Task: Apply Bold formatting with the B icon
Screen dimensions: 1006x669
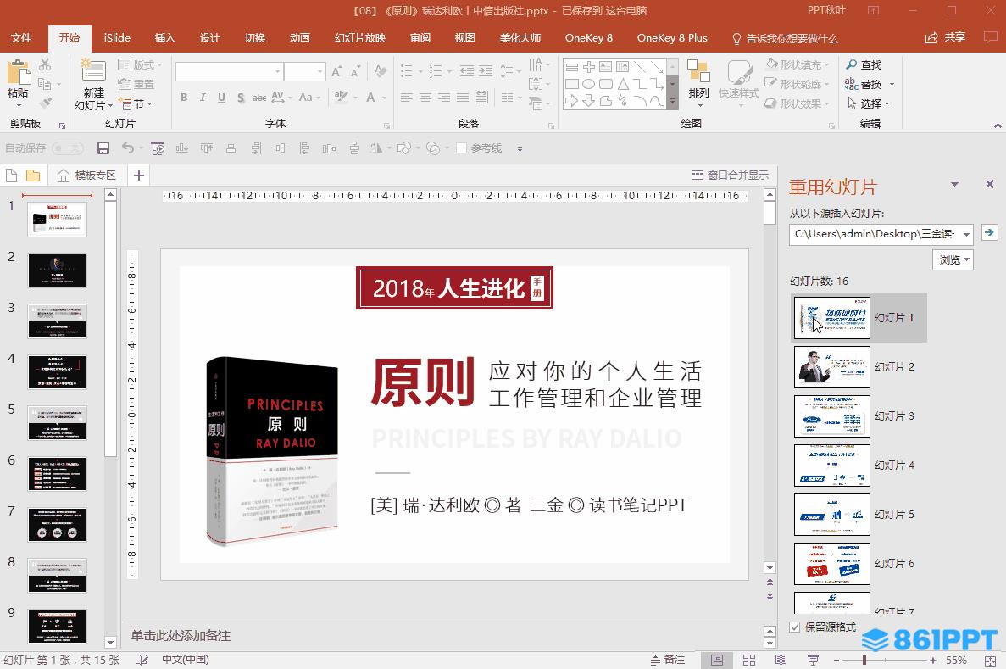Action: point(184,98)
